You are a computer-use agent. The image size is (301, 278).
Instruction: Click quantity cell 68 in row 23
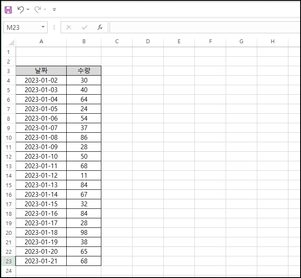84,261
